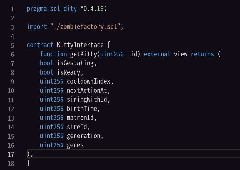
Task: Click the KittyInterface contract name
Action: [x=80, y=45]
